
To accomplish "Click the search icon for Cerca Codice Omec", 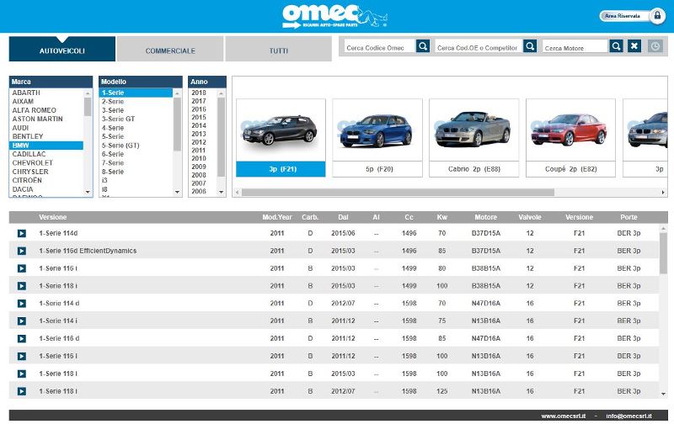I will (423, 46).
